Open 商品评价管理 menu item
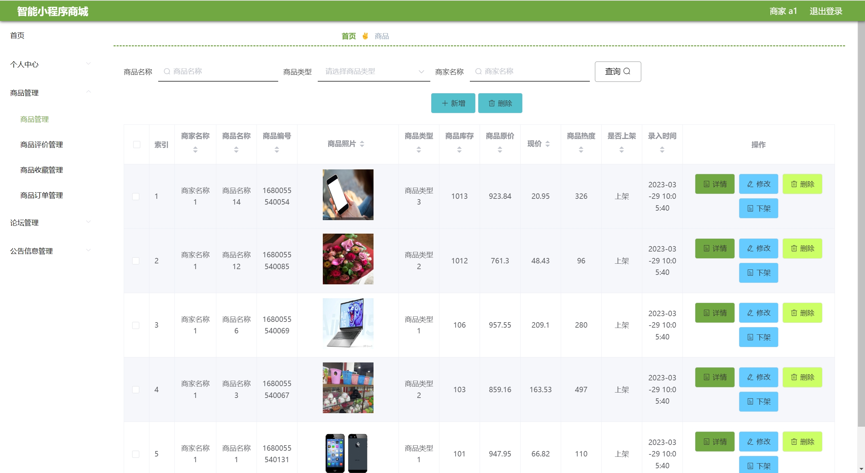The image size is (865, 473). coord(42,145)
